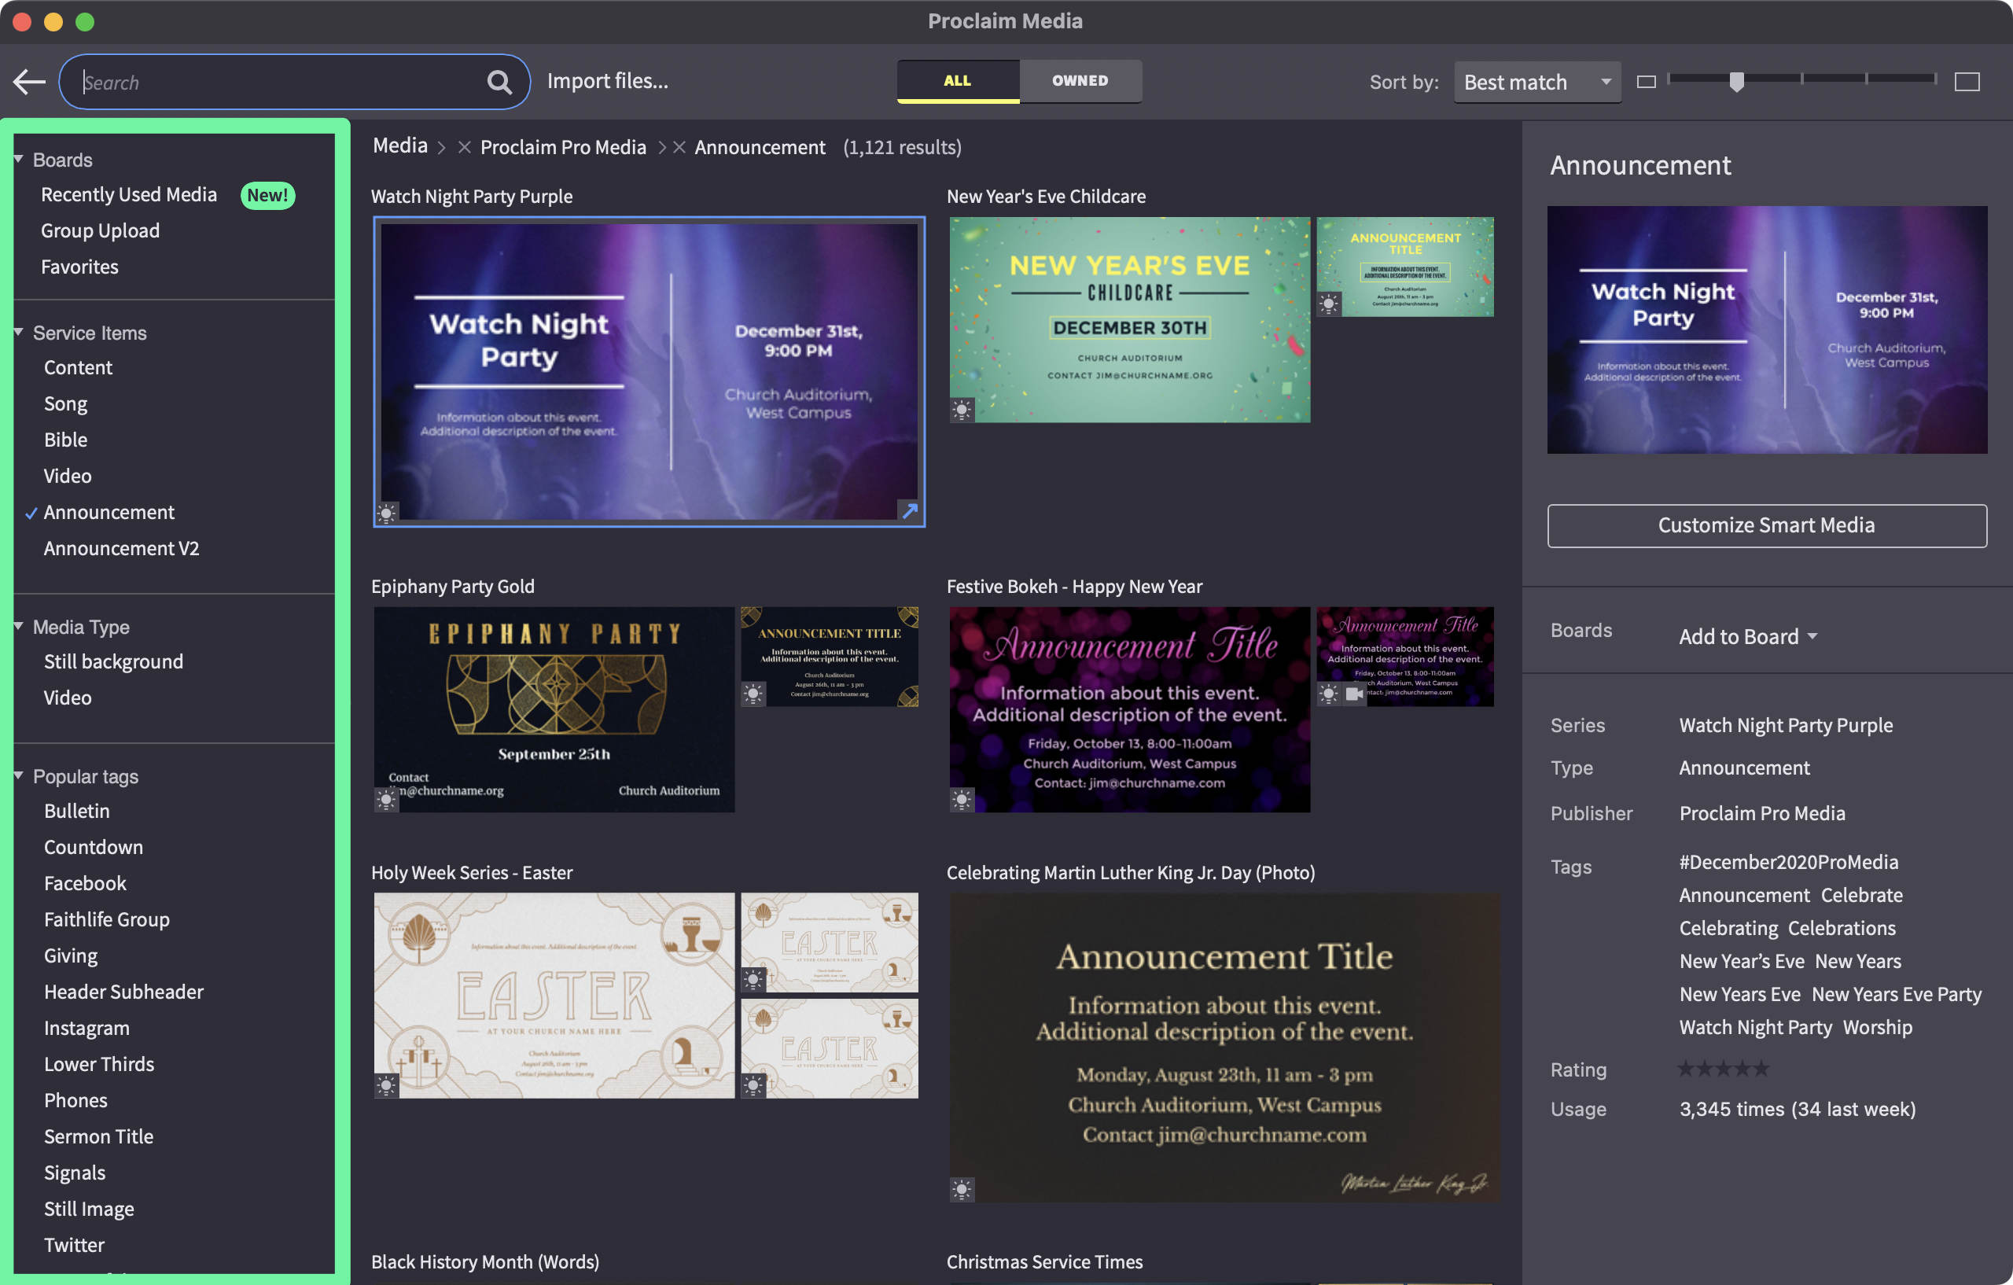Click the Import files link
This screenshot has height=1285, width=2013.
coord(607,81)
